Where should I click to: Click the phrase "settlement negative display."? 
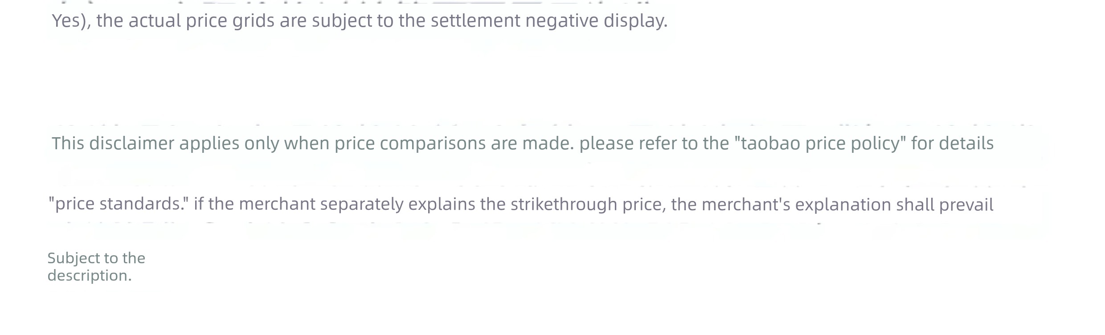[x=549, y=21]
